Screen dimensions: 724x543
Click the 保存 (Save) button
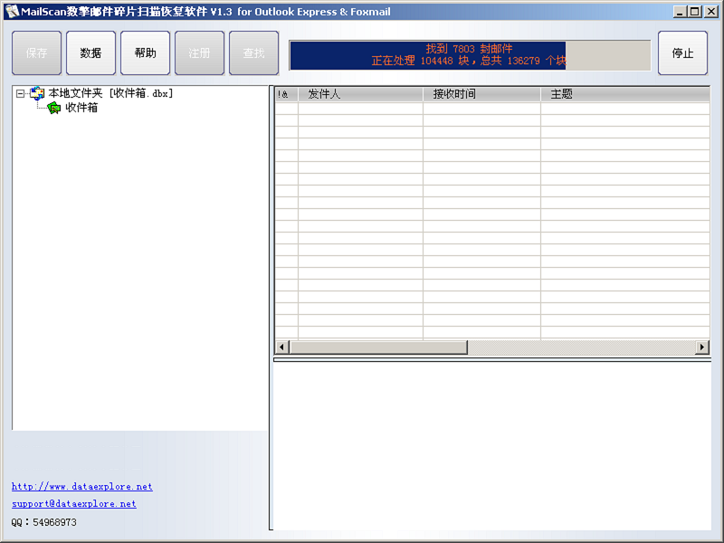tap(36, 53)
